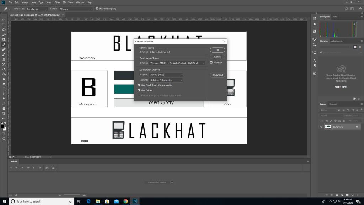Select the Lasso tool
Viewport: 364px width, 205px height.
[x=4, y=30]
